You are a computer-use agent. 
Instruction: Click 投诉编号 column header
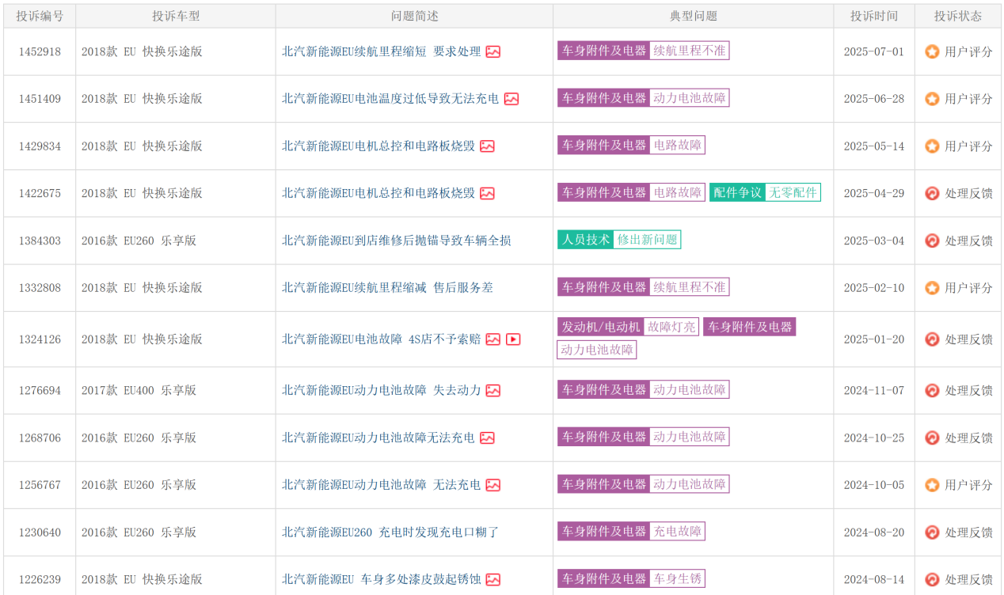[x=40, y=16]
